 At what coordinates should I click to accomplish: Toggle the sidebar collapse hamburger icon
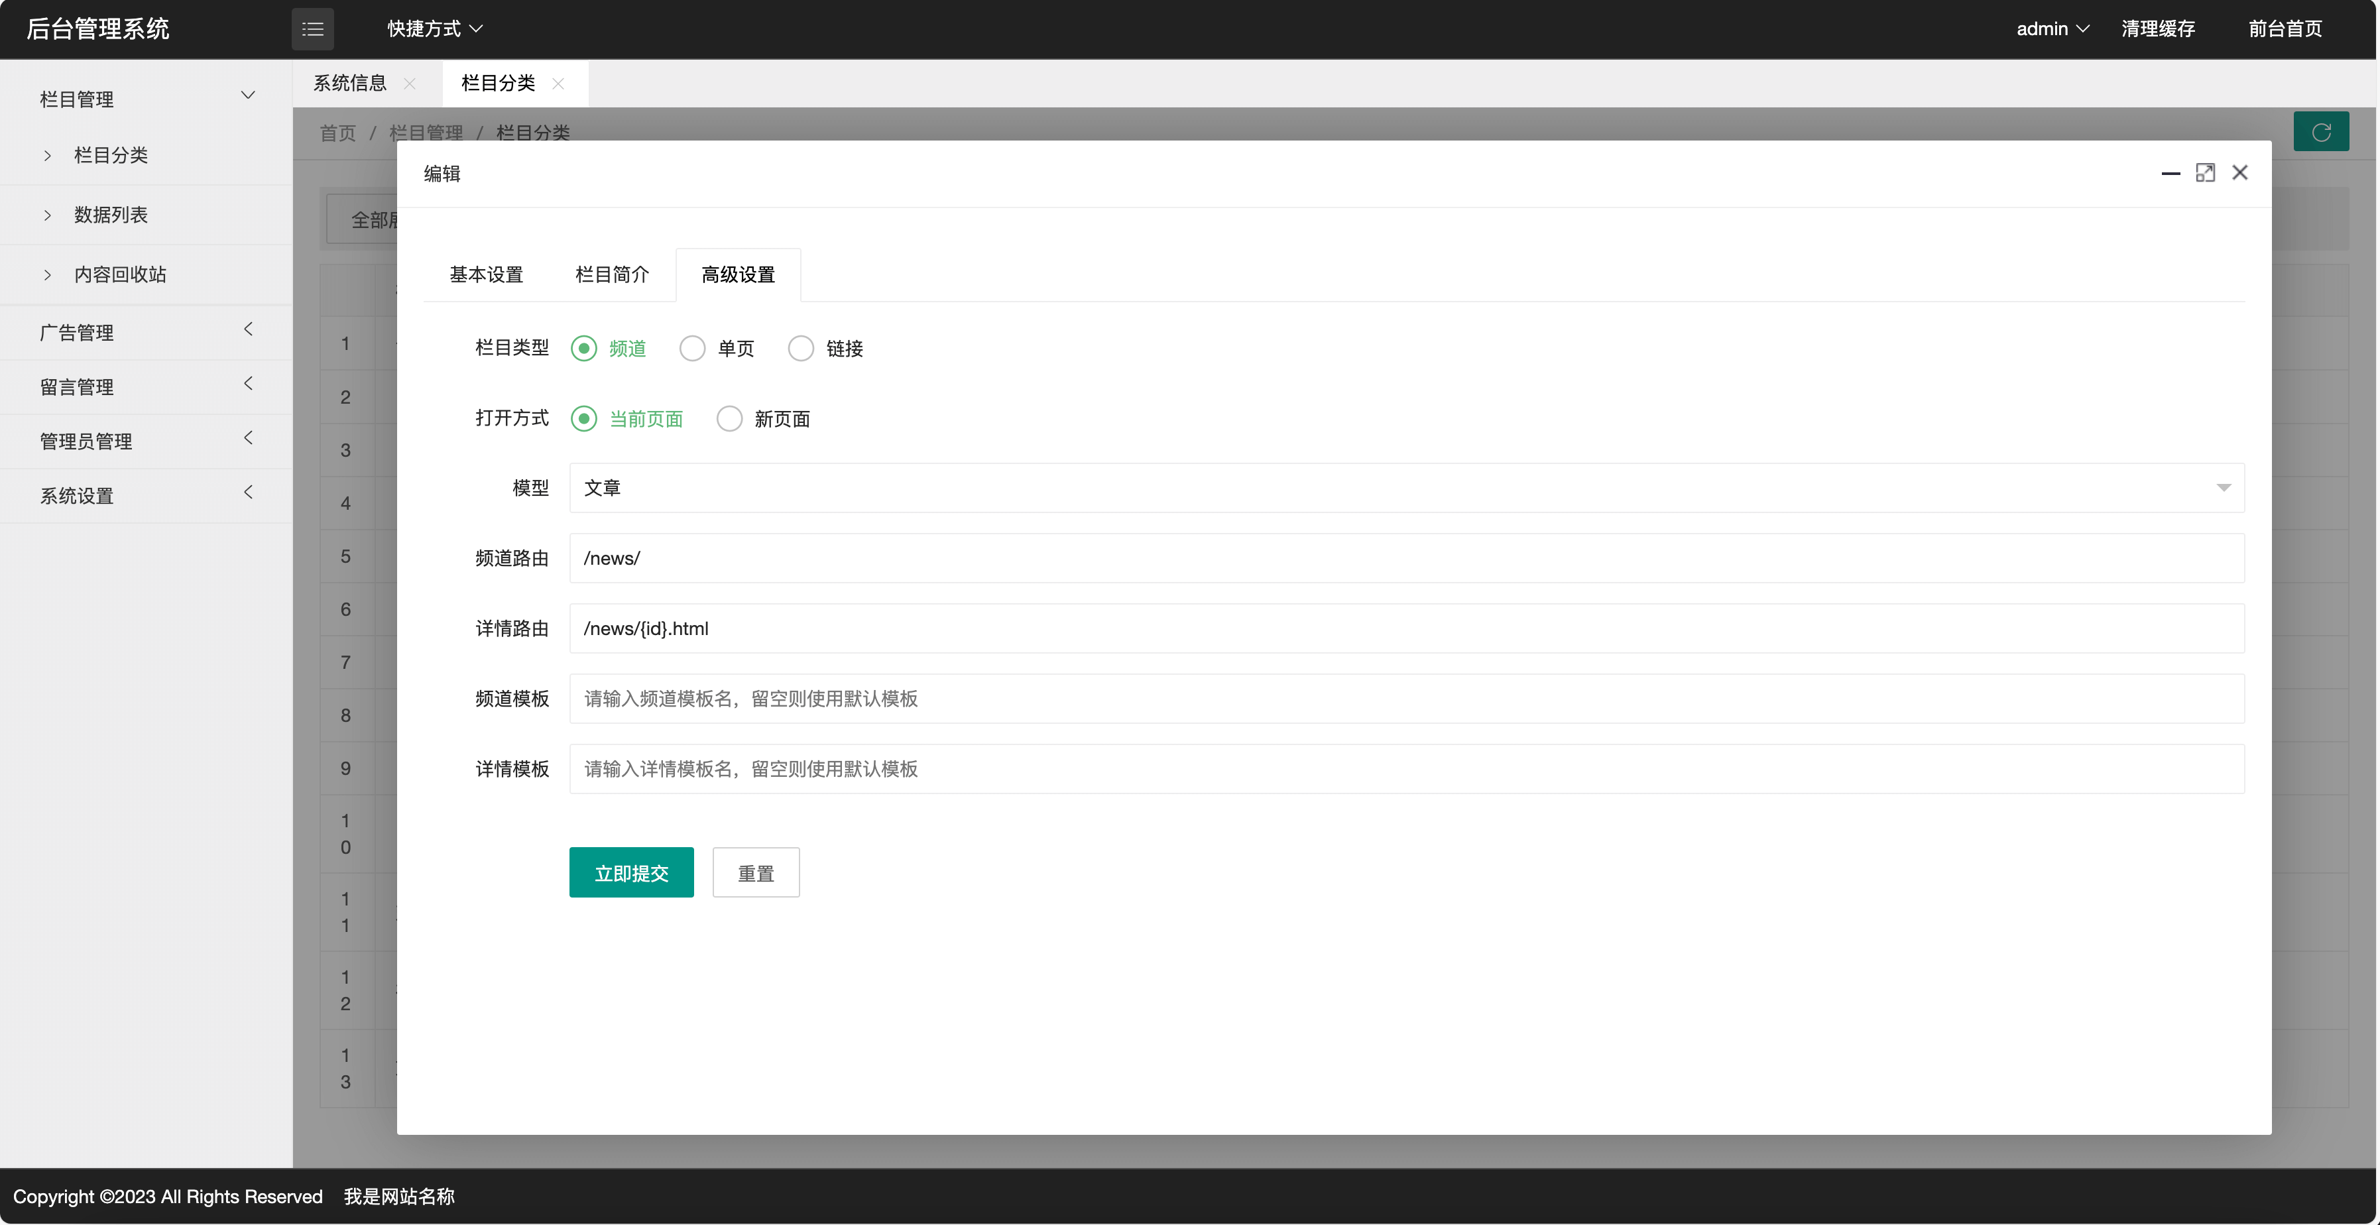(x=312, y=29)
